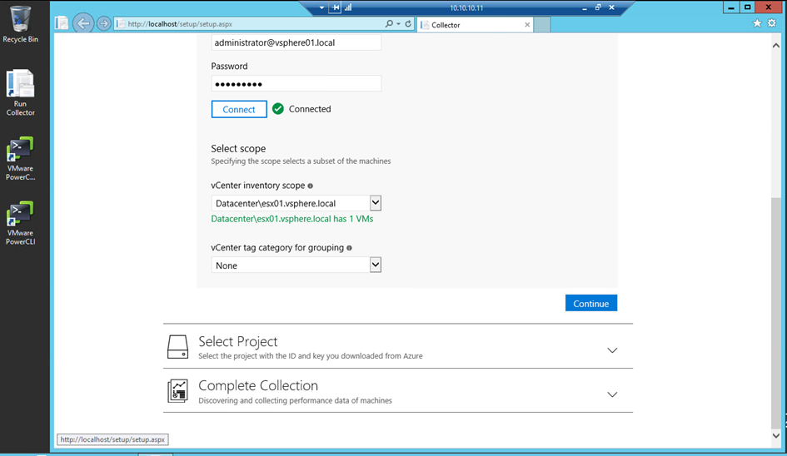This screenshot has width=787, height=456.
Task: Launch the Run Collector shortcut
Action: click(x=20, y=93)
